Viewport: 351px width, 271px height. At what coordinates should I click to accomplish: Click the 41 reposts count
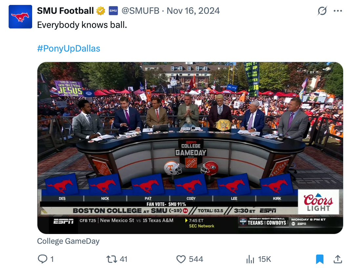123,259
